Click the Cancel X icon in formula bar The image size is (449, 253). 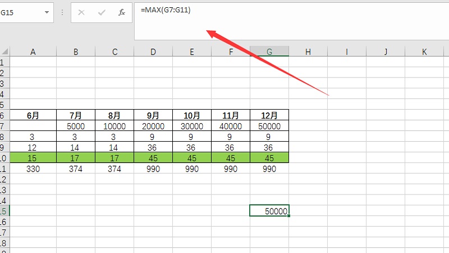82,12
